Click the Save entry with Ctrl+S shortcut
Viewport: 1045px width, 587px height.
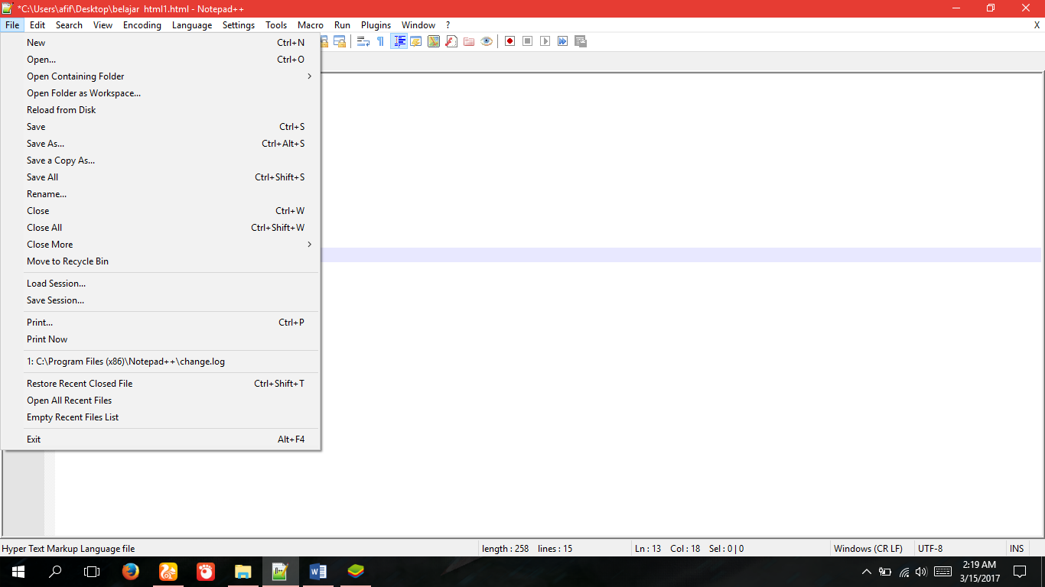pyautogui.click(x=161, y=127)
